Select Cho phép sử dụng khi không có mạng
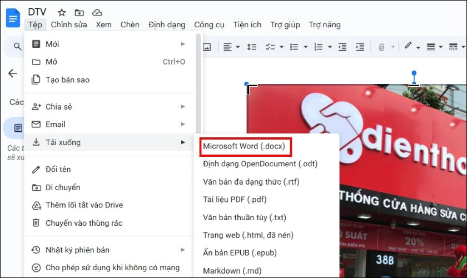The height and width of the screenshot is (278, 467). pos(110,267)
